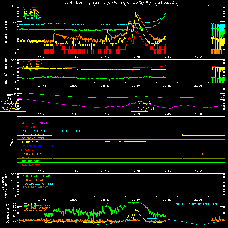Click the Absolute geomagnetic latitude label
The width and height of the screenshot is (228, 228).
[197, 204]
